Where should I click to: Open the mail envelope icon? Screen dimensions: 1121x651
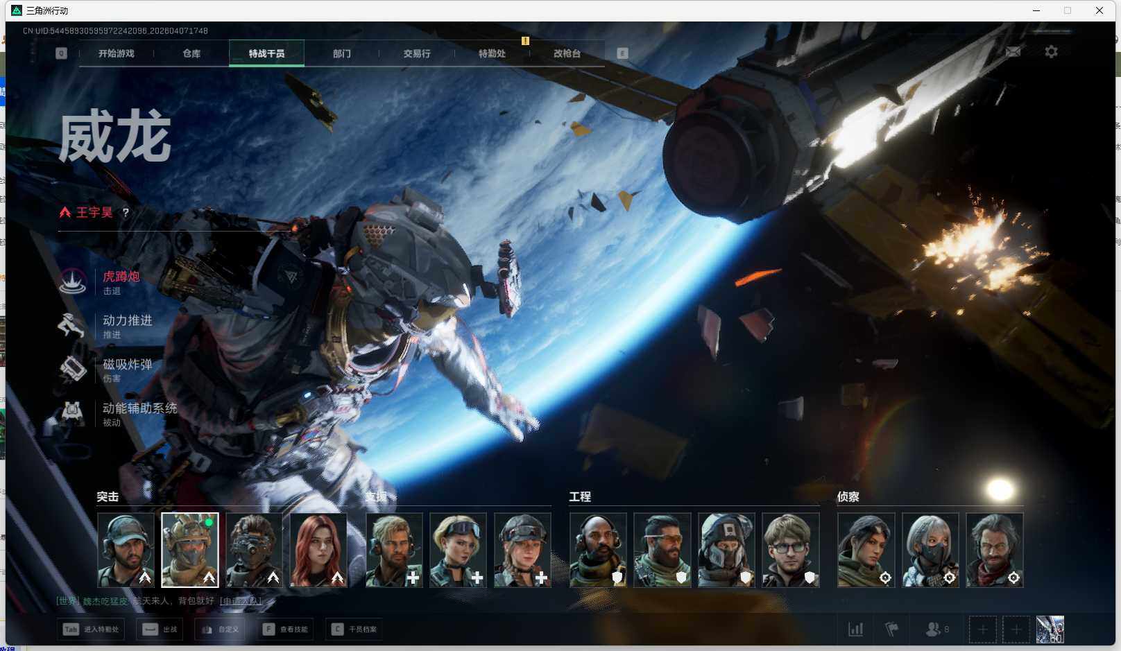click(x=1013, y=52)
